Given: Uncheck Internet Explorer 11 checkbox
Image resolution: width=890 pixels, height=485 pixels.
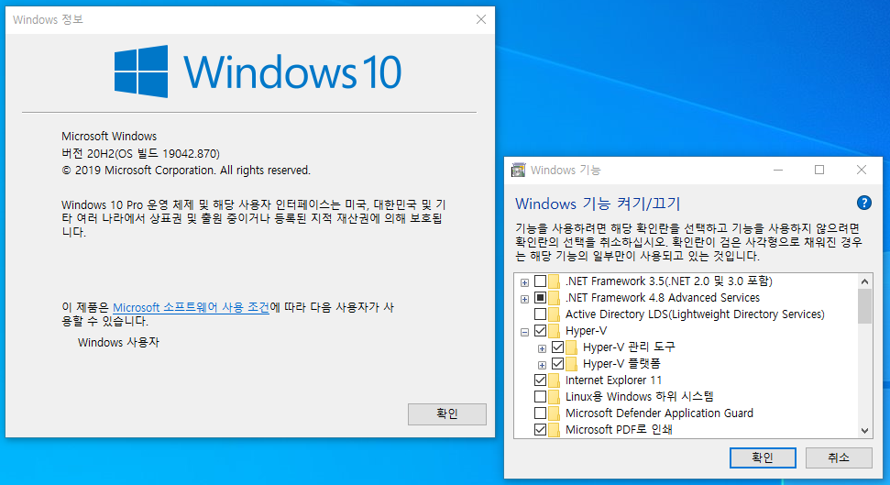Looking at the screenshot, I should 541,380.
